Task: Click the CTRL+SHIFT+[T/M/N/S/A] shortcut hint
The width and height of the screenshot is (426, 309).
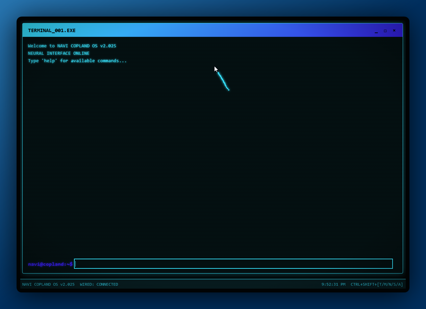Action: 377,284
